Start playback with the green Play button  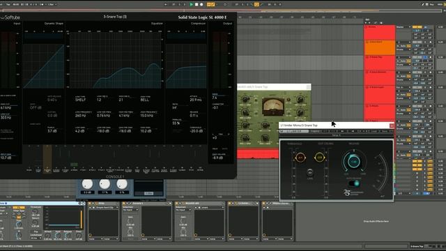pyautogui.click(x=191, y=4)
